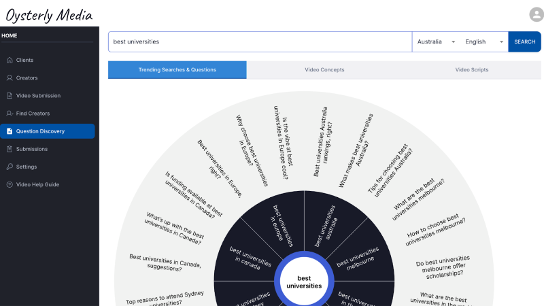The image size is (544, 306).
Task: Click the Video Help Guide question icon
Action: [10, 184]
